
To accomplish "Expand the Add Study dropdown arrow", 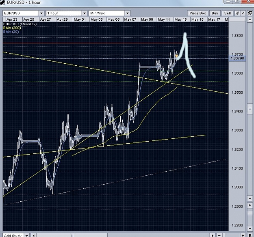I will tap(27, 235).
